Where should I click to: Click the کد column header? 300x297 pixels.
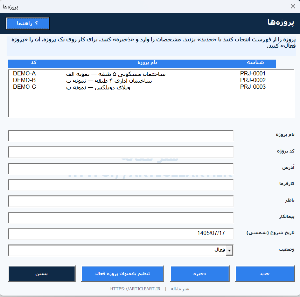34,63
